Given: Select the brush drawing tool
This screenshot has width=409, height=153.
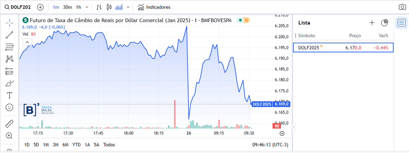Looking at the screenshot, I should [10, 83].
